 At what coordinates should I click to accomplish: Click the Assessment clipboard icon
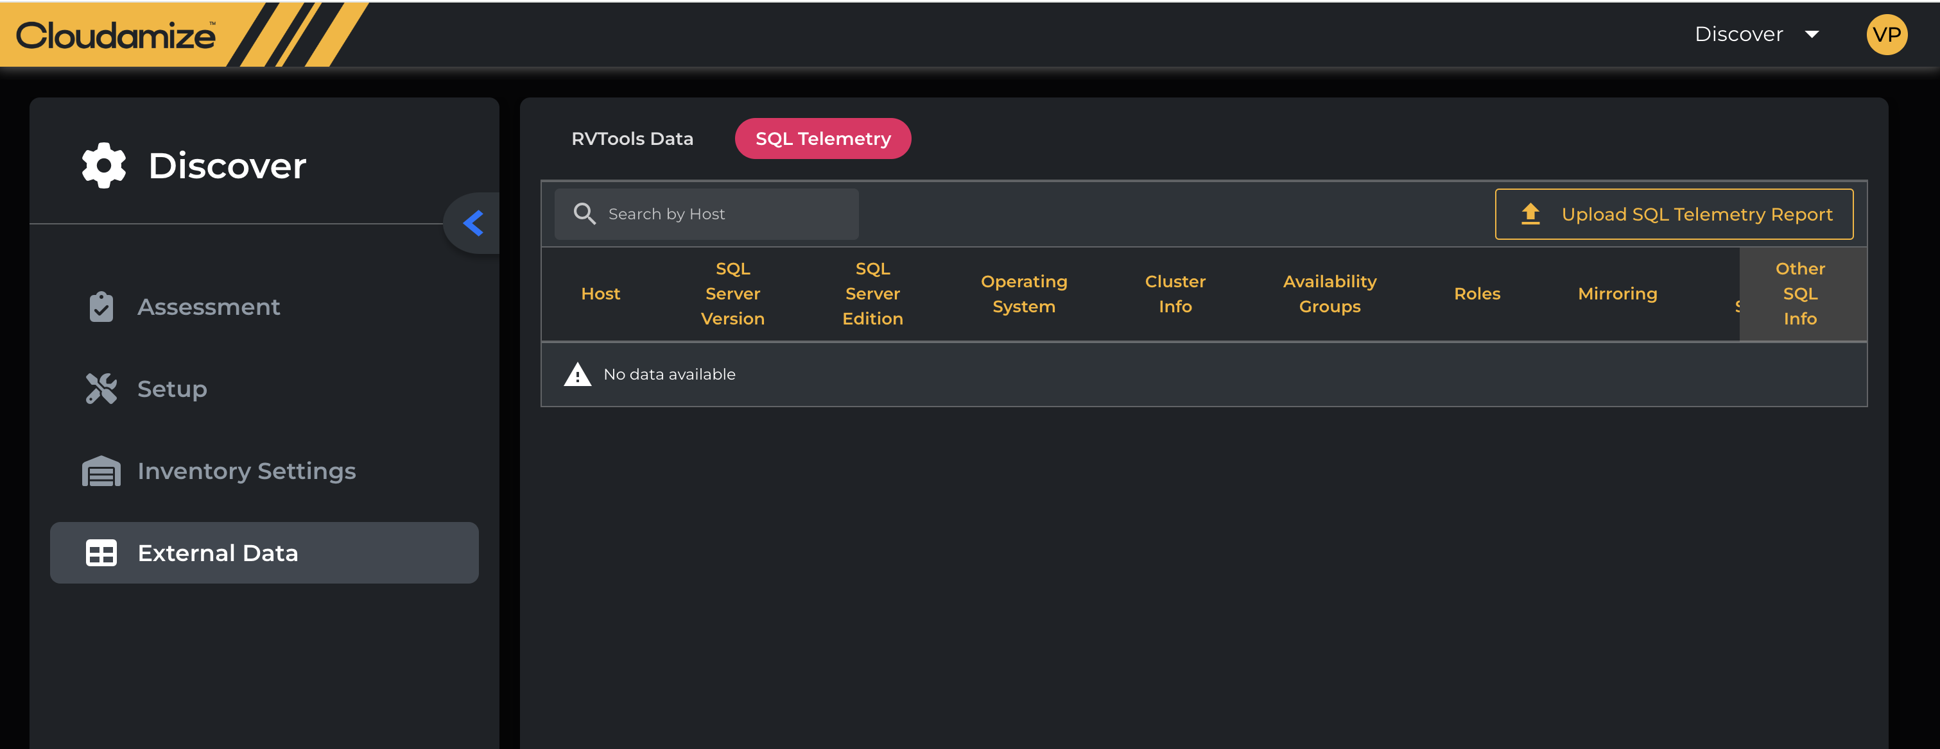(101, 307)
